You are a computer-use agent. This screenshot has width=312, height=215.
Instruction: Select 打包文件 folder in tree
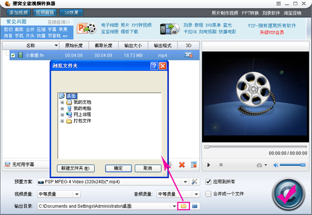[x=82, y=120]
